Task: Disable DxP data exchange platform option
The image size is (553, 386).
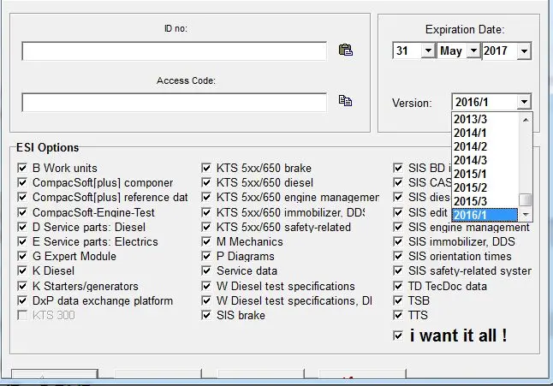Action: click(x=22, y=300)
